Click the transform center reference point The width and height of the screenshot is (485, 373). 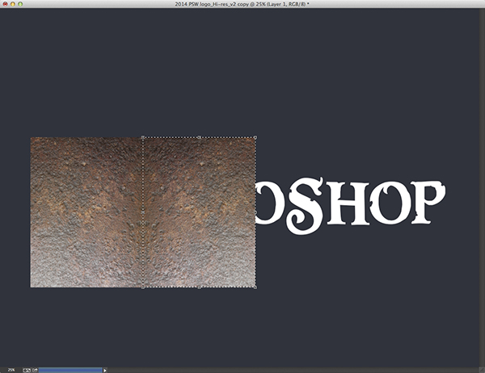pyautogui.click(x=200, y=212)
